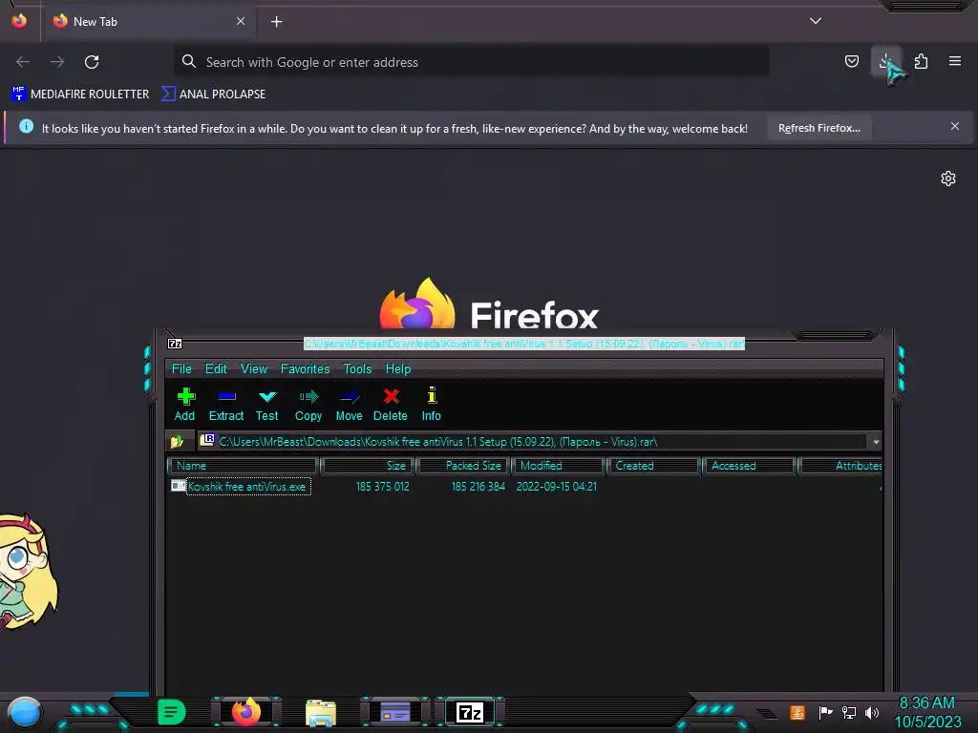Click the modified date 2022-09-15 04:21
This screenshot has height=733, width=978.
pos(557,487)
